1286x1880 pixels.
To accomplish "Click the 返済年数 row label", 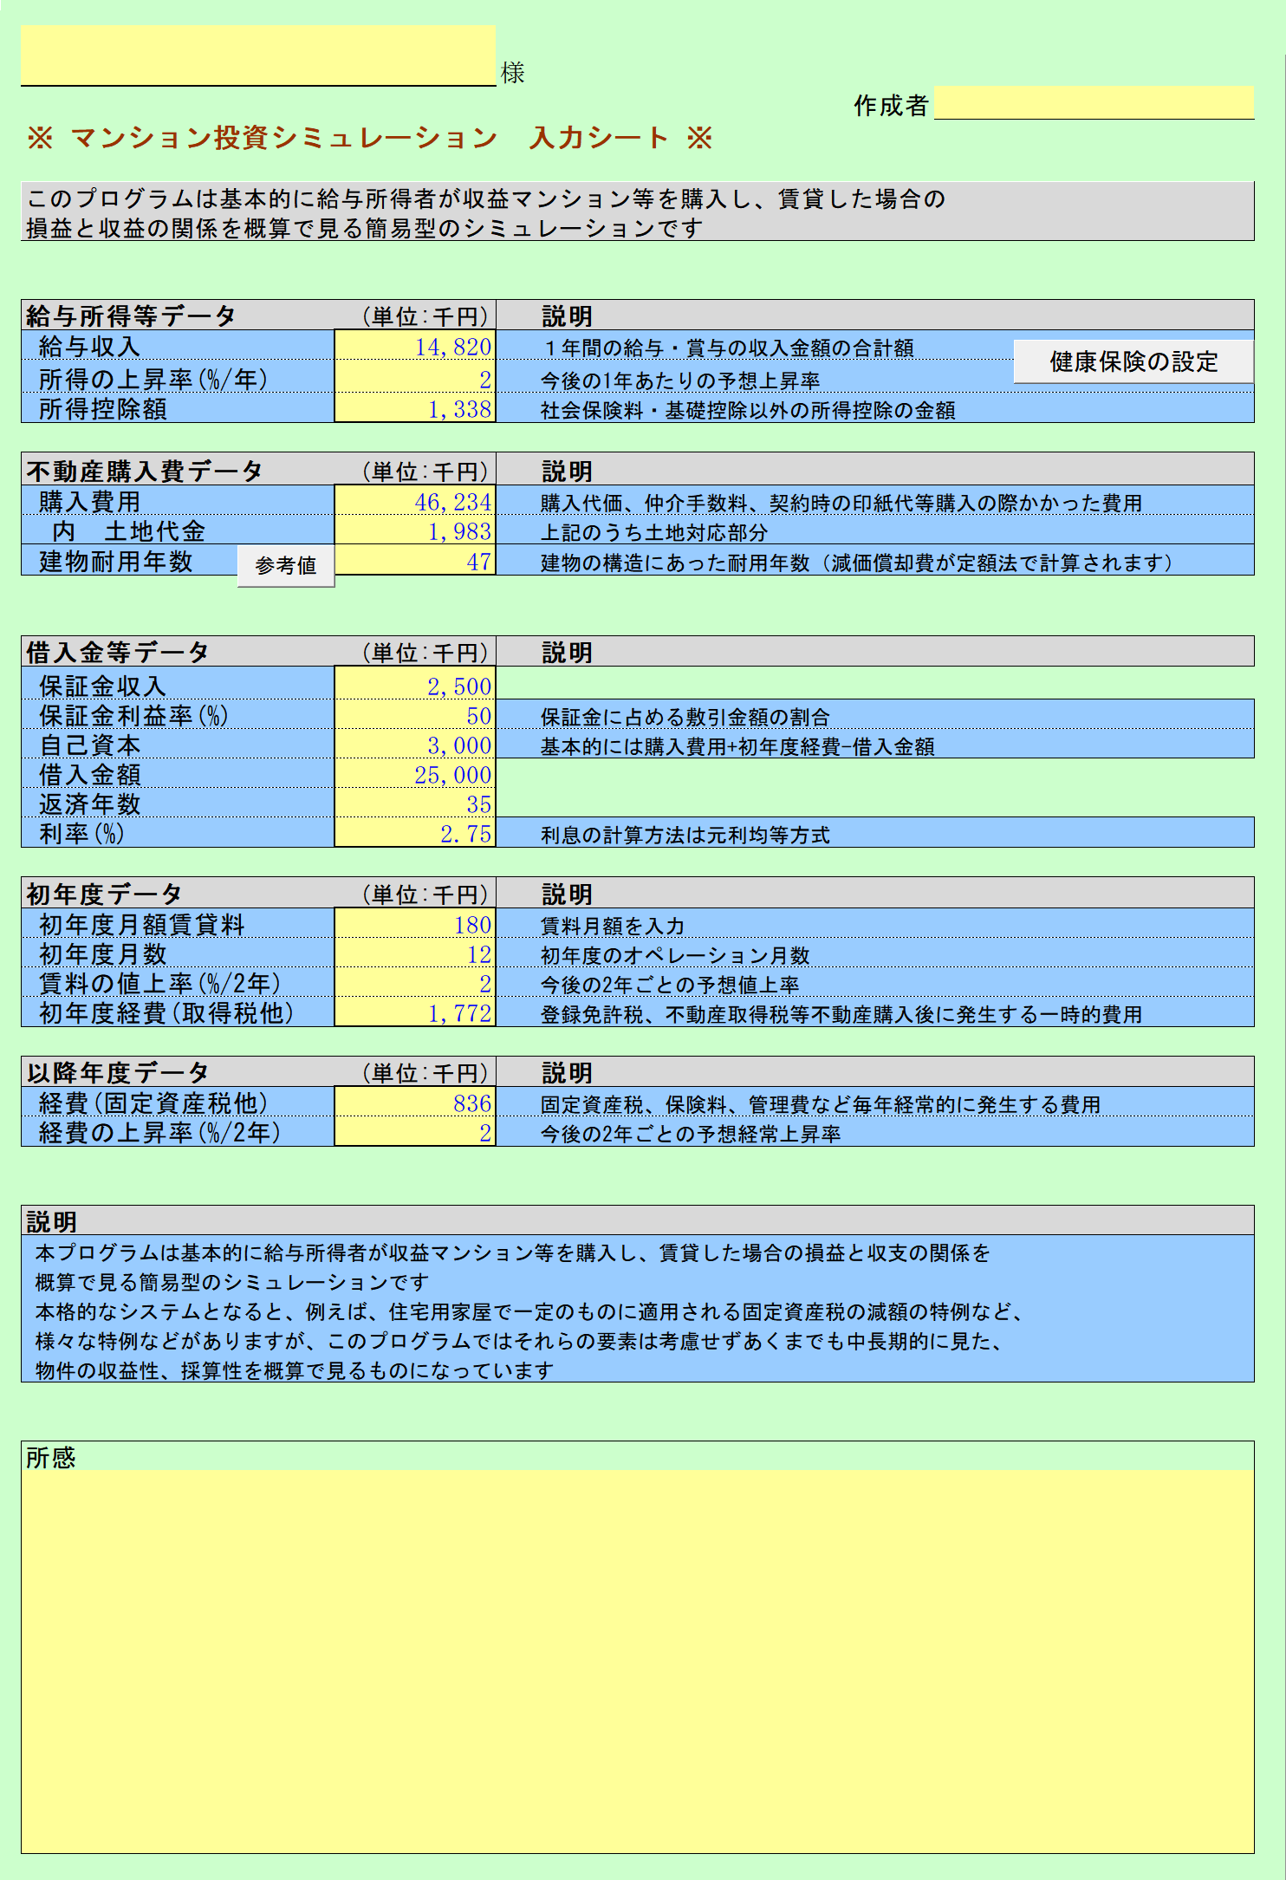I will (x=89, y=804).
